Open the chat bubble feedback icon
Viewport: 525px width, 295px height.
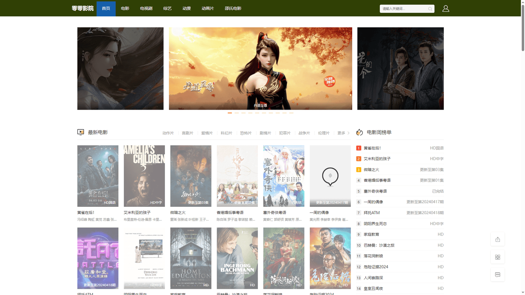(498, 274)
